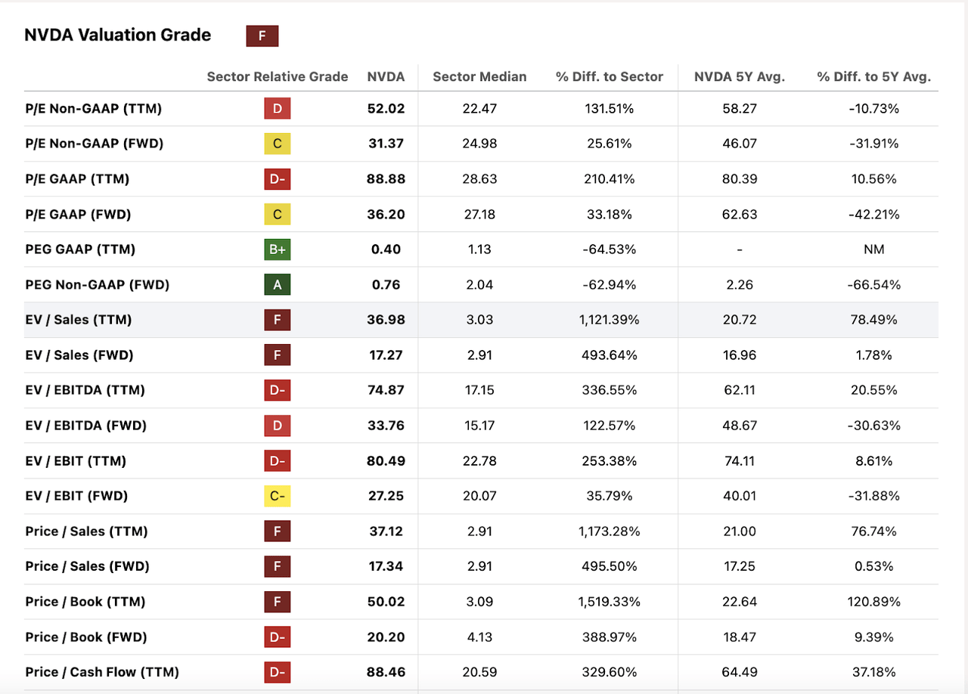Select the Price / Sales (FWD) row label
Viewport: 968px width, 694px height.
point(87,566)
